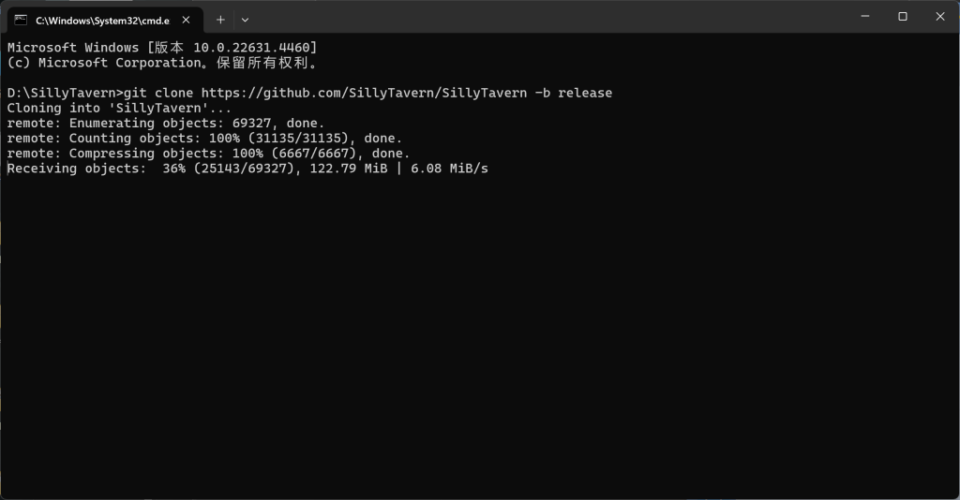This screenshot has width=960, height=500.
Task: Click the GitHub SillyTavern URL in the command
Action: (365, 93)
